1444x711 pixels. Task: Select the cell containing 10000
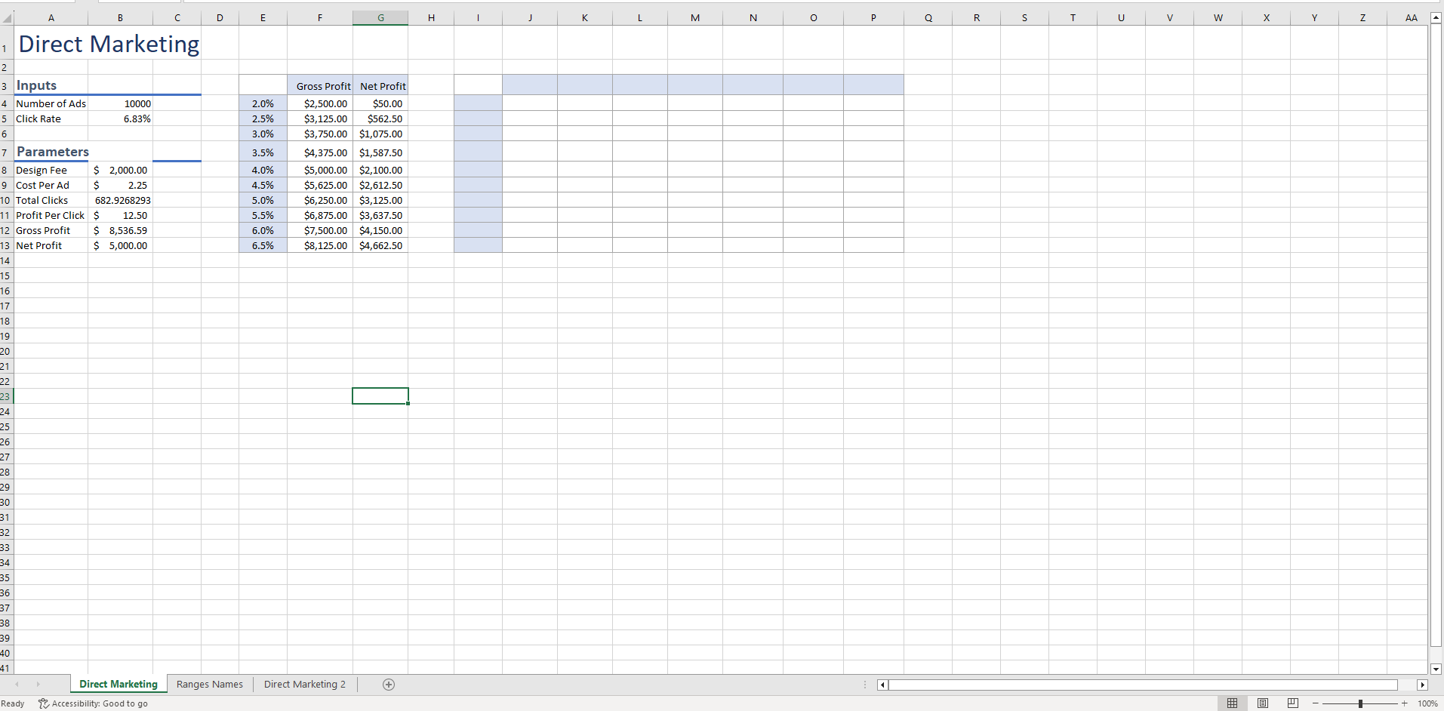(120, 103)
